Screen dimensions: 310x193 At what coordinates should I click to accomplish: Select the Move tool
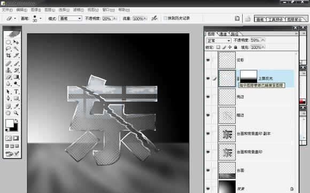tap(16, 42)
